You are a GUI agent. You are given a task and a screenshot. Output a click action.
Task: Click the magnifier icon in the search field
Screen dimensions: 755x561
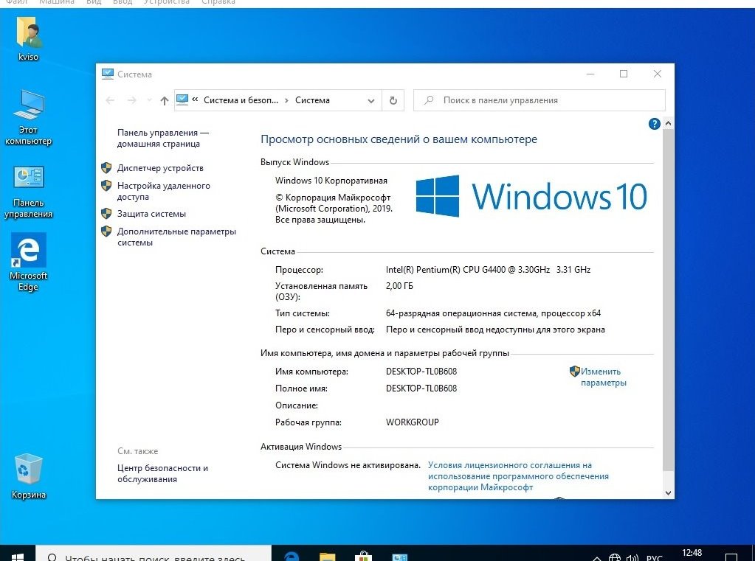pos(429,100)
